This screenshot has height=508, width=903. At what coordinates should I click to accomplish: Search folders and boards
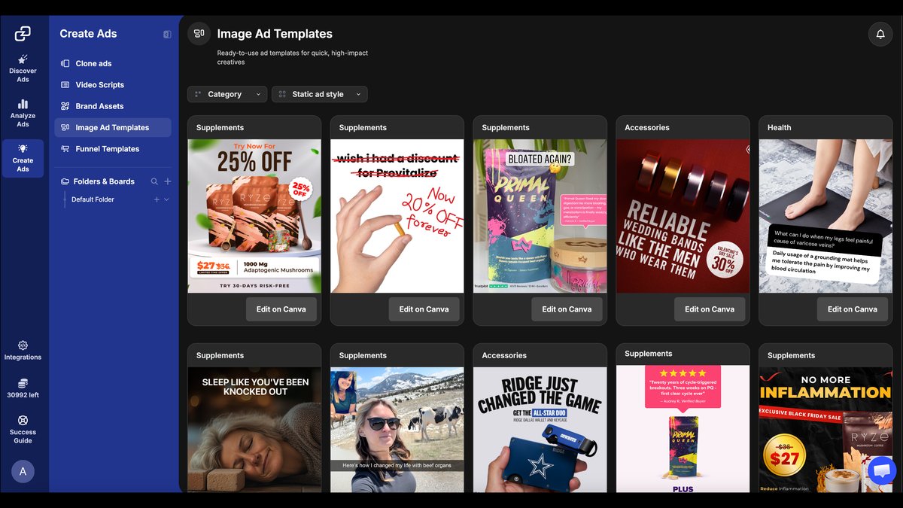coord(154,181)
